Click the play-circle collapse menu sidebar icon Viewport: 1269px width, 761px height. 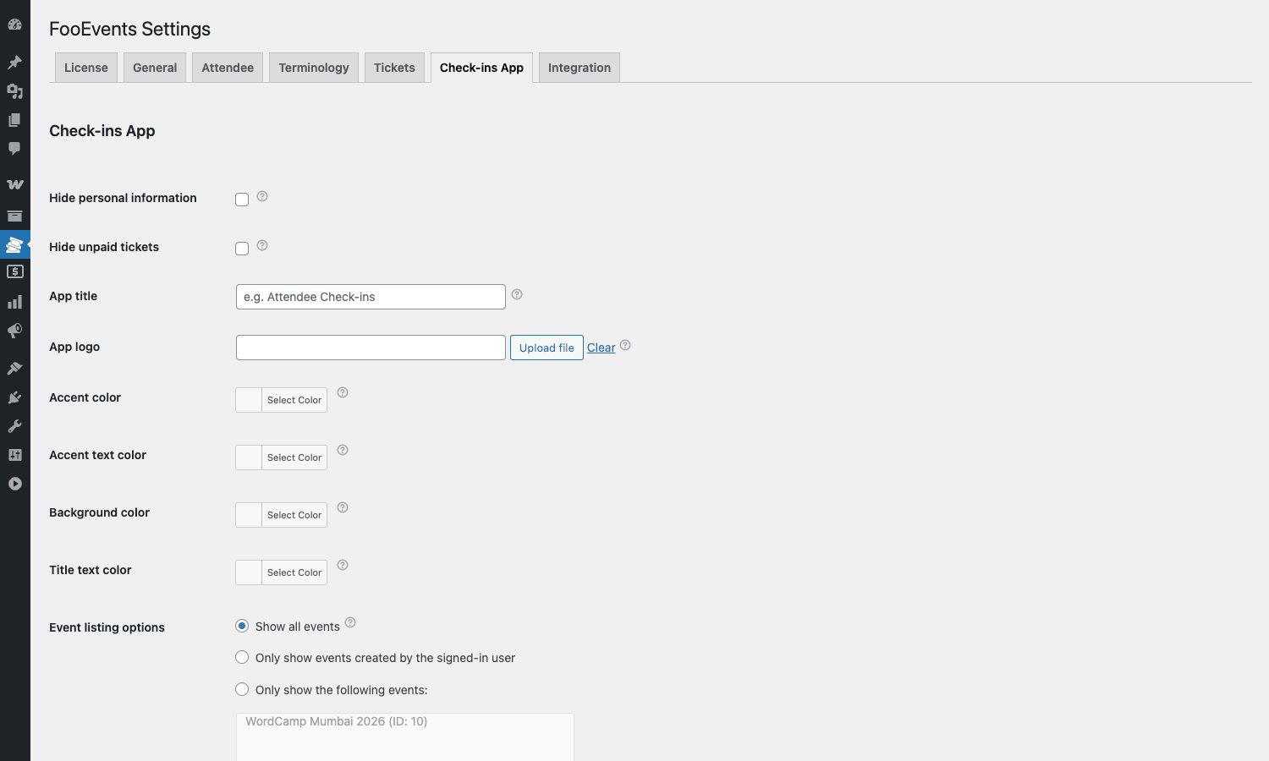click(x=14, y=484)
